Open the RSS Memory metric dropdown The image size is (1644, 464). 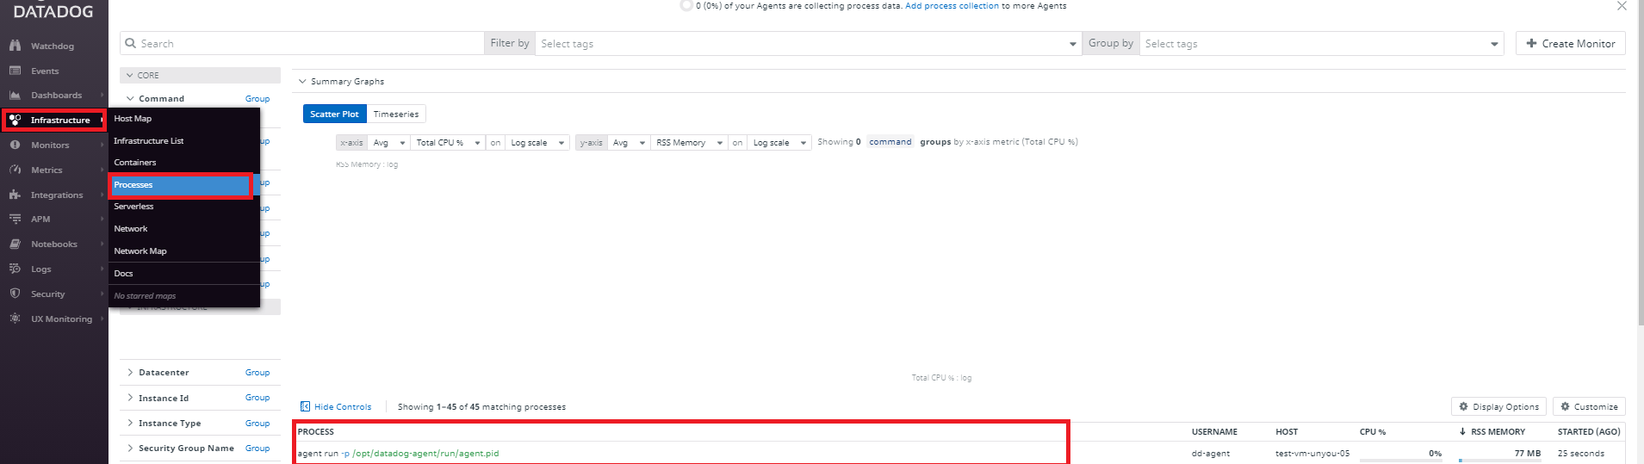click(689, 143)
